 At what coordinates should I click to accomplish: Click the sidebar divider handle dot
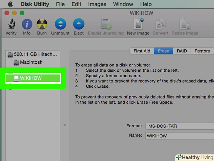[x=65, y=125]
